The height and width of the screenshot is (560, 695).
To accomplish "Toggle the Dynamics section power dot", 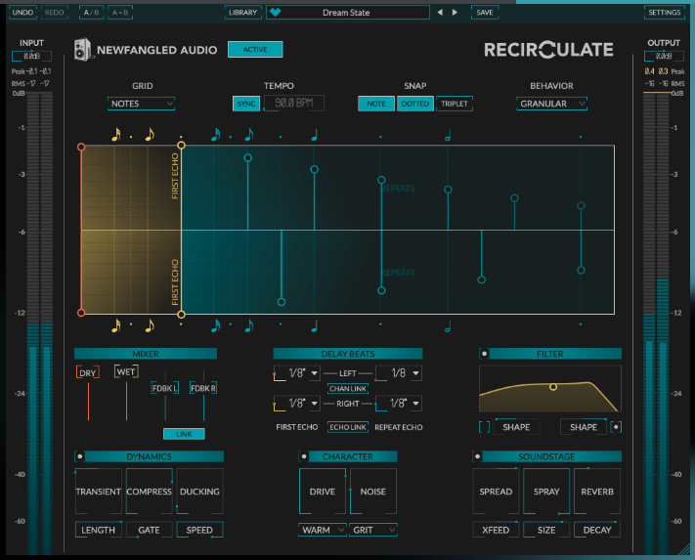I will tap(80, 456).
